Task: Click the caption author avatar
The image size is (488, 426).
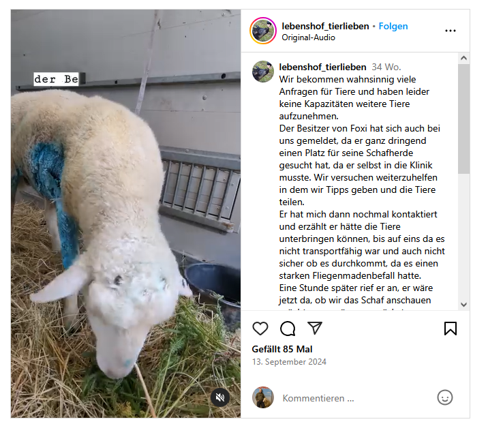Action: 263,72
